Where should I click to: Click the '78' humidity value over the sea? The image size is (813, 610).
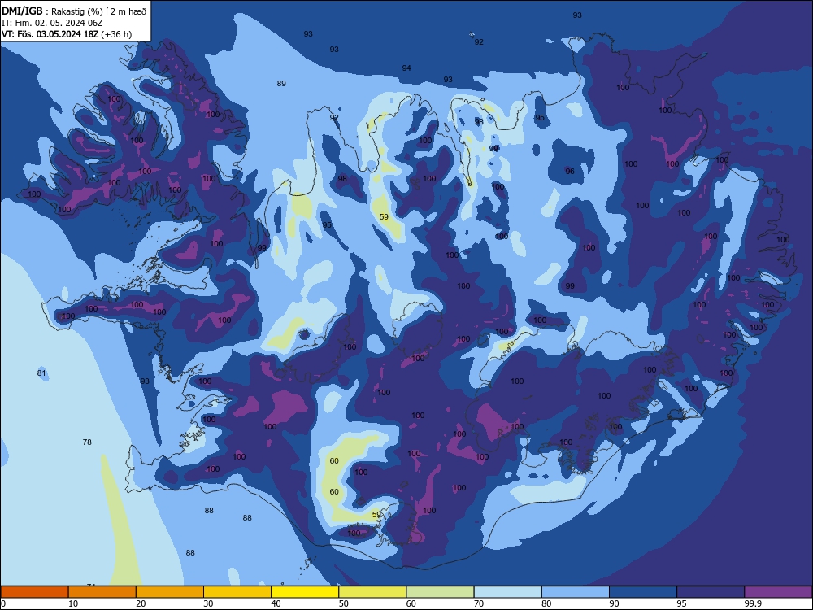[x=87, y=442]
